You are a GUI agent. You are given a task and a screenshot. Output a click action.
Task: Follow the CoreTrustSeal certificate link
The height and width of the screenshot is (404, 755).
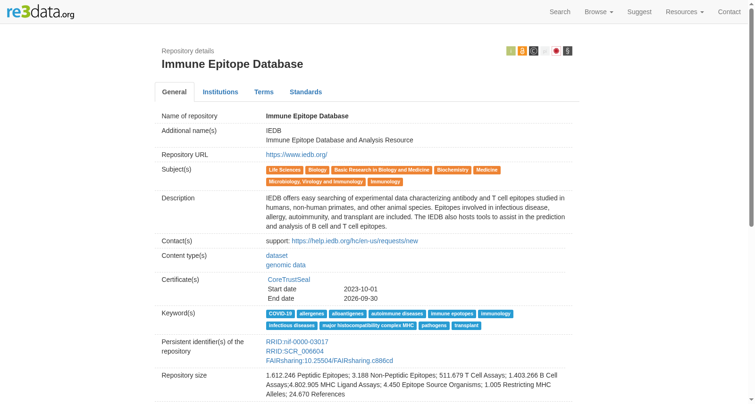[289, 280]
